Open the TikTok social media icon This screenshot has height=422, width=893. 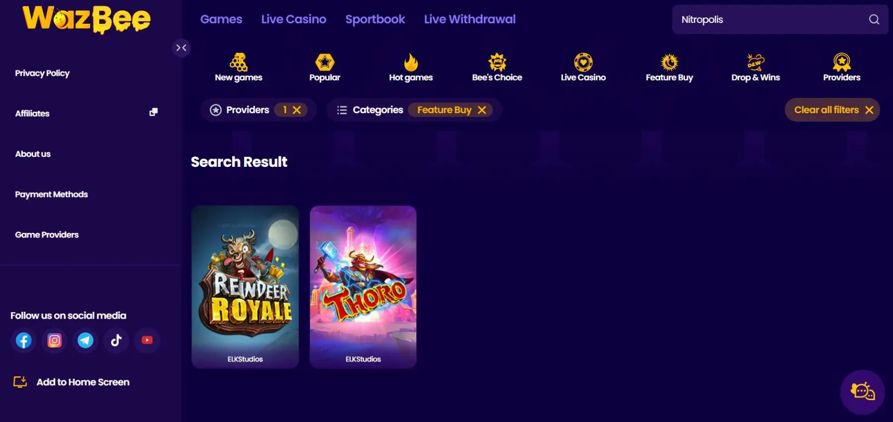[x=116, y=340]
